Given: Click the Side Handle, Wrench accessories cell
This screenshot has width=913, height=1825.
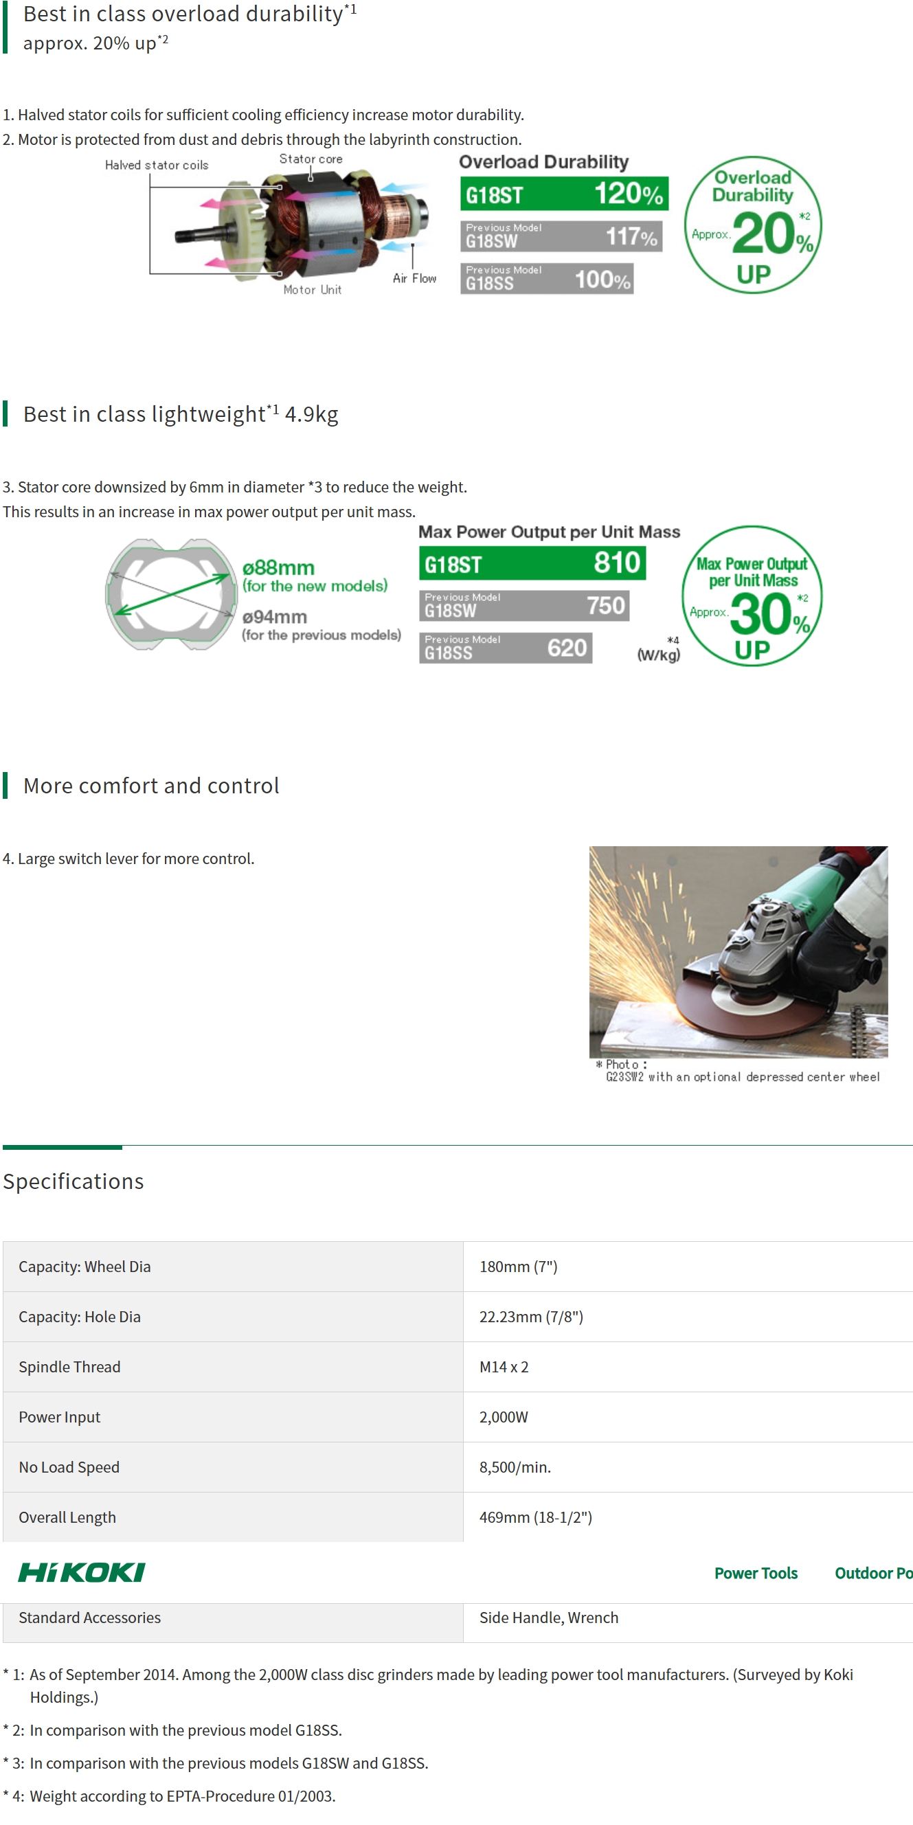Looking at the screenshot, I should (x=549, y=1618).
